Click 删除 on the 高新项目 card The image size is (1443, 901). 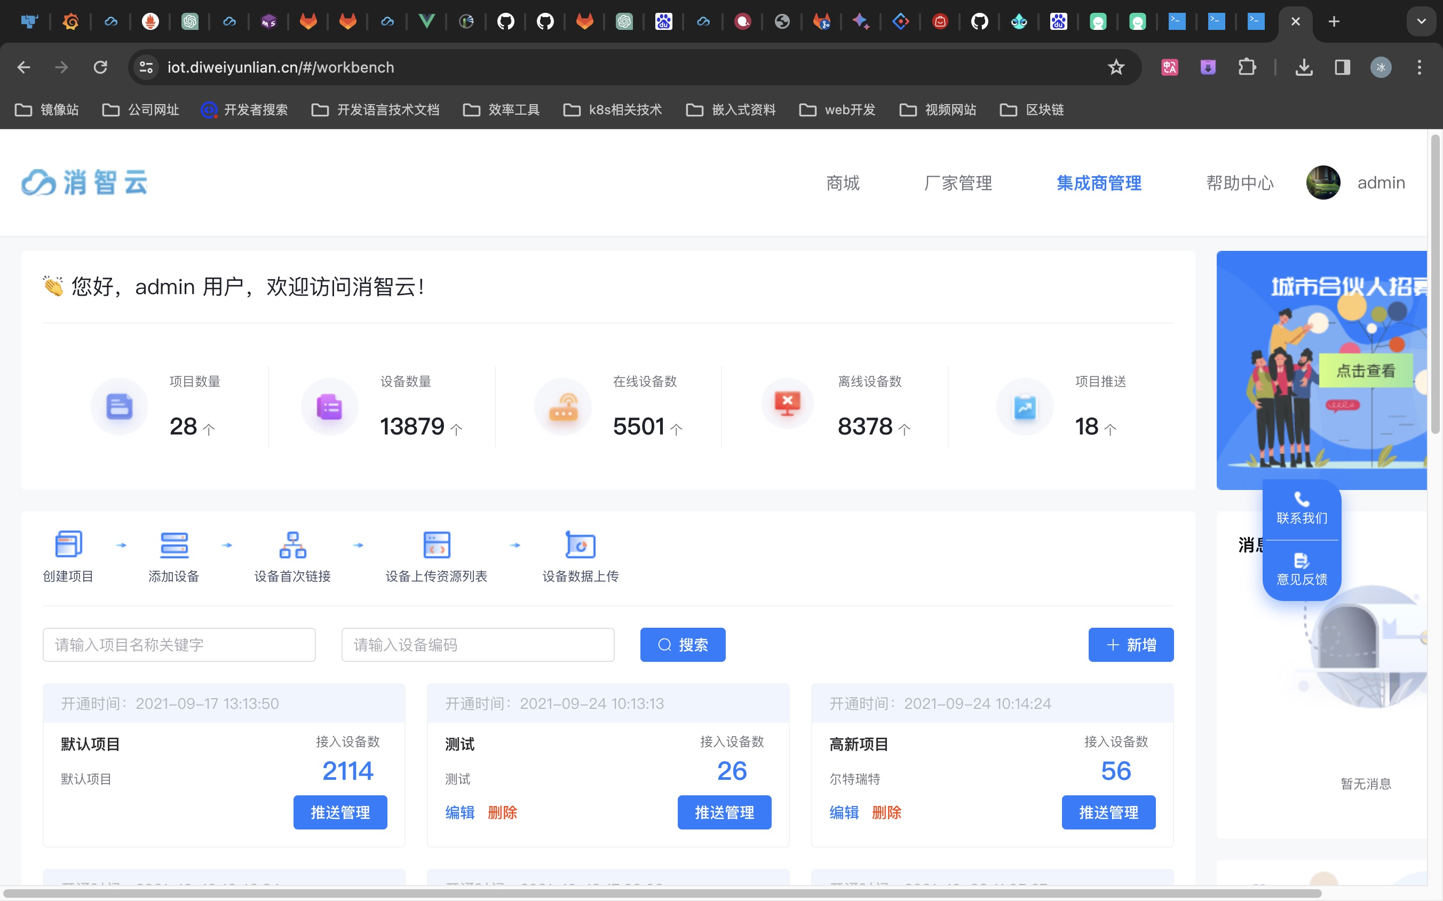click(886, 812)
